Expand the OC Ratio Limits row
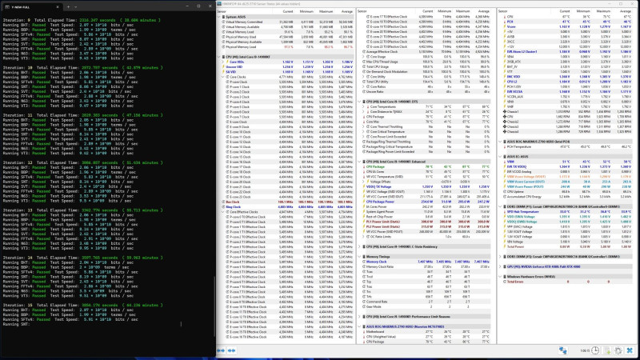The image size is (640, 360). (363, 237)
